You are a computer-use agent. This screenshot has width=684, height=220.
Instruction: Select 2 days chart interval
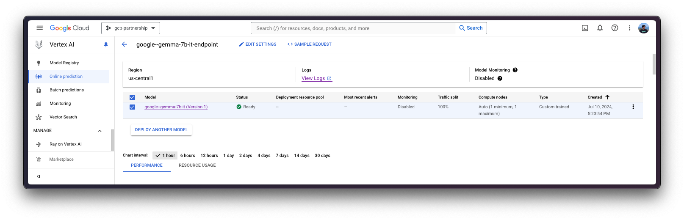click(246, 156)
